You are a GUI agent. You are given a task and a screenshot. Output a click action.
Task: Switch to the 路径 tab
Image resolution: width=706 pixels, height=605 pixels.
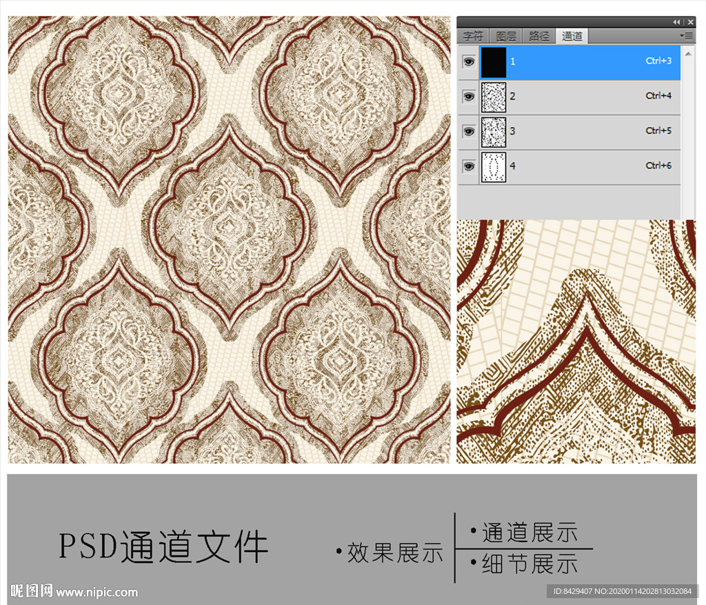pos(539,36)
